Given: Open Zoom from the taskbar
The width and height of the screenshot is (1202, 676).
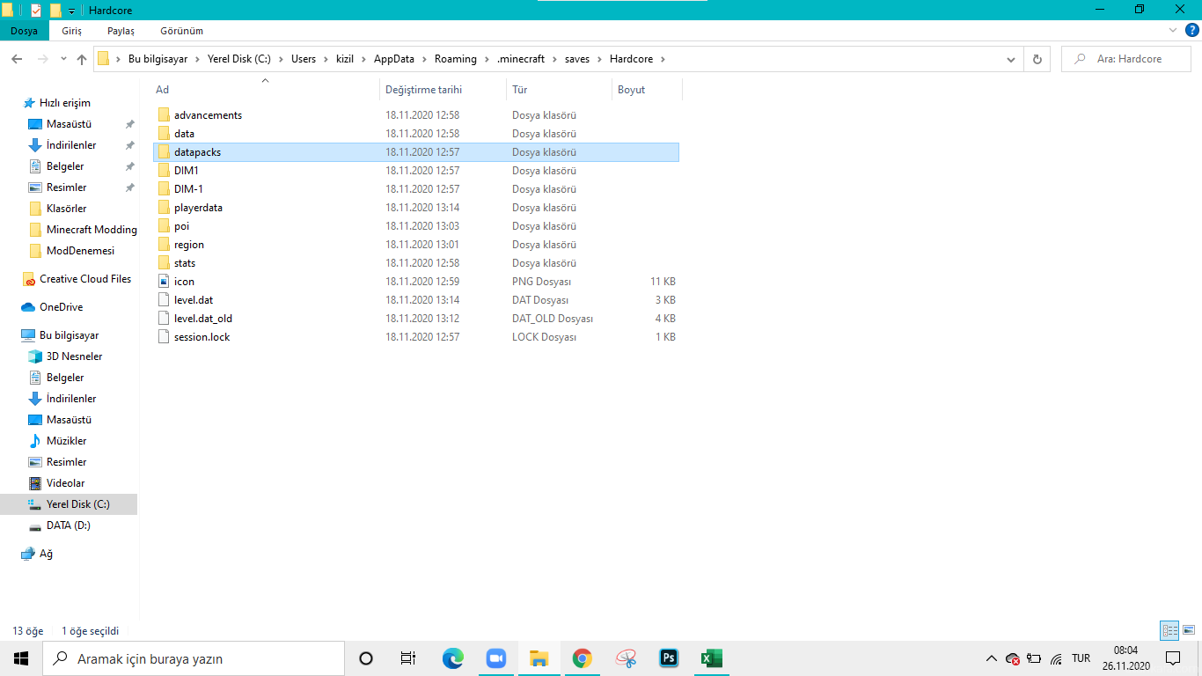Looking at the screenshot, I should pos(496,658).
